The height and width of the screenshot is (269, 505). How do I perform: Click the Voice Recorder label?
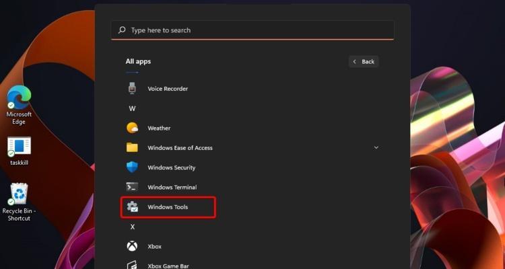(x=168, y=89)
